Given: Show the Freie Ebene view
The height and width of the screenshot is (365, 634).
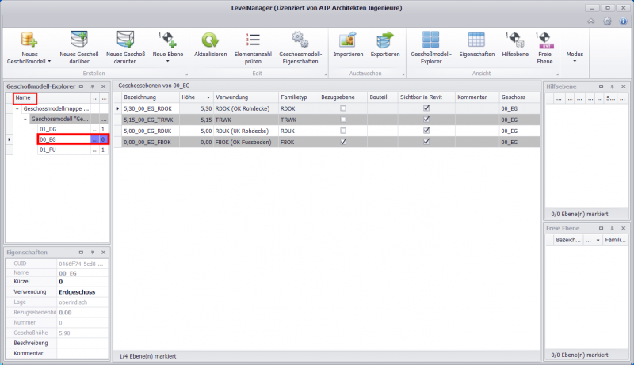Looking at the screenshot, I should [544, 48].
